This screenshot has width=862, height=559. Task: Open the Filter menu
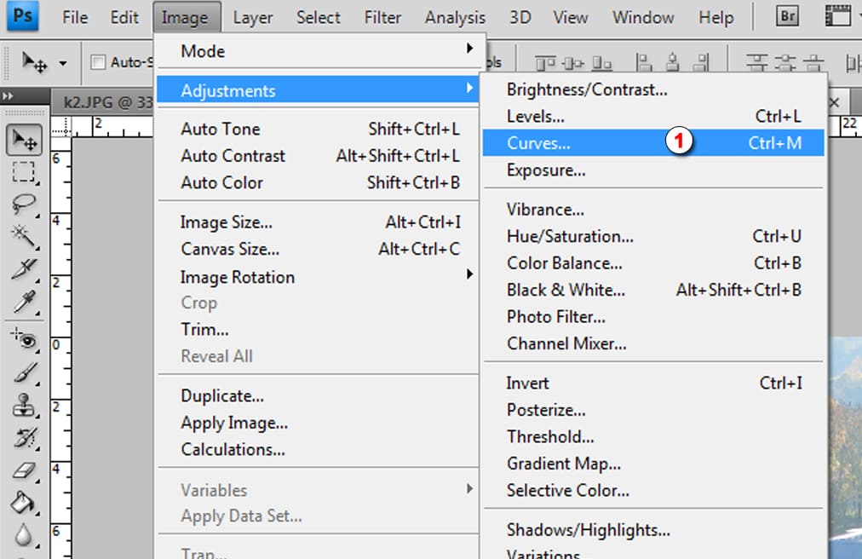point(382,18)
